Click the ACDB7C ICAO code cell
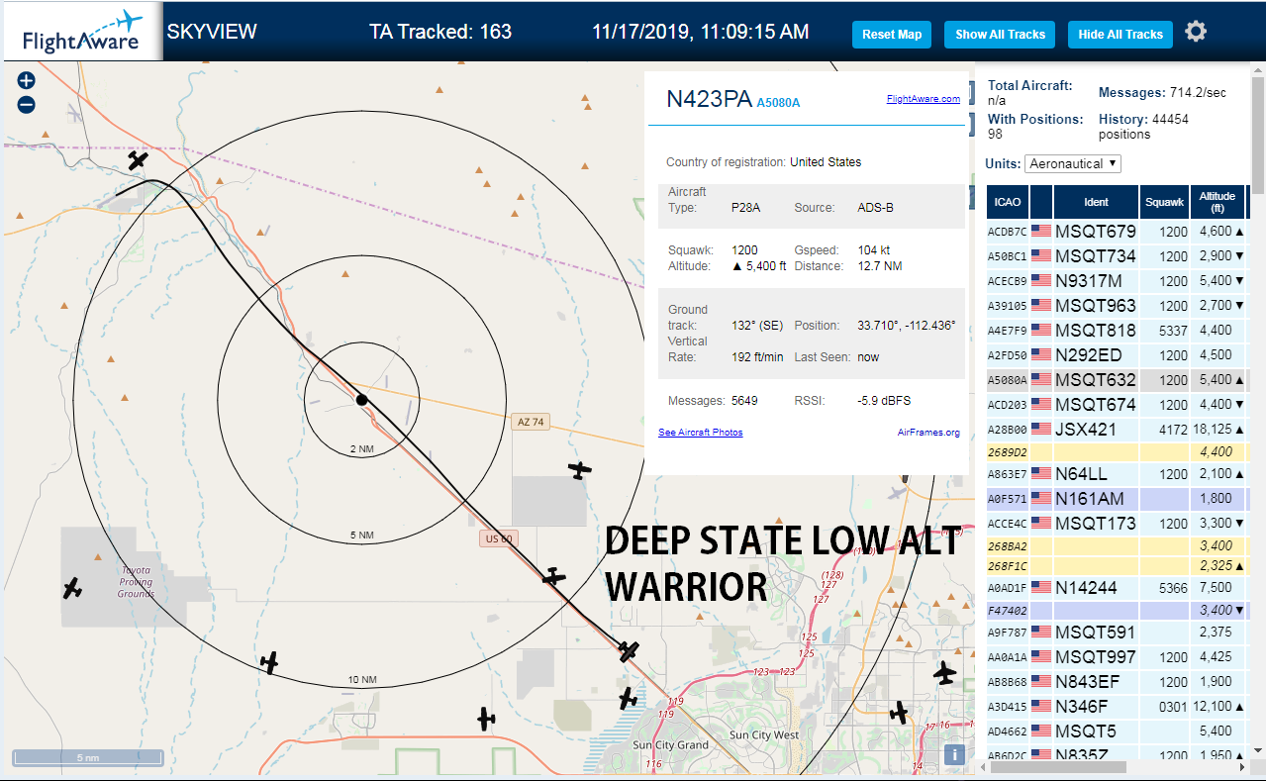Screen dimensions: 1266x781 [1008, 232]
